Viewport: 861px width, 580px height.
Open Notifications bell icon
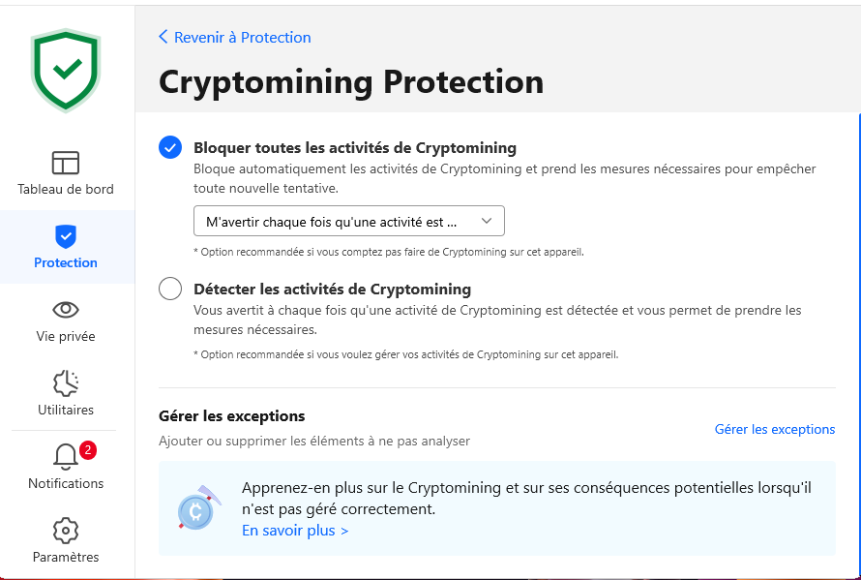click(66, 457)
